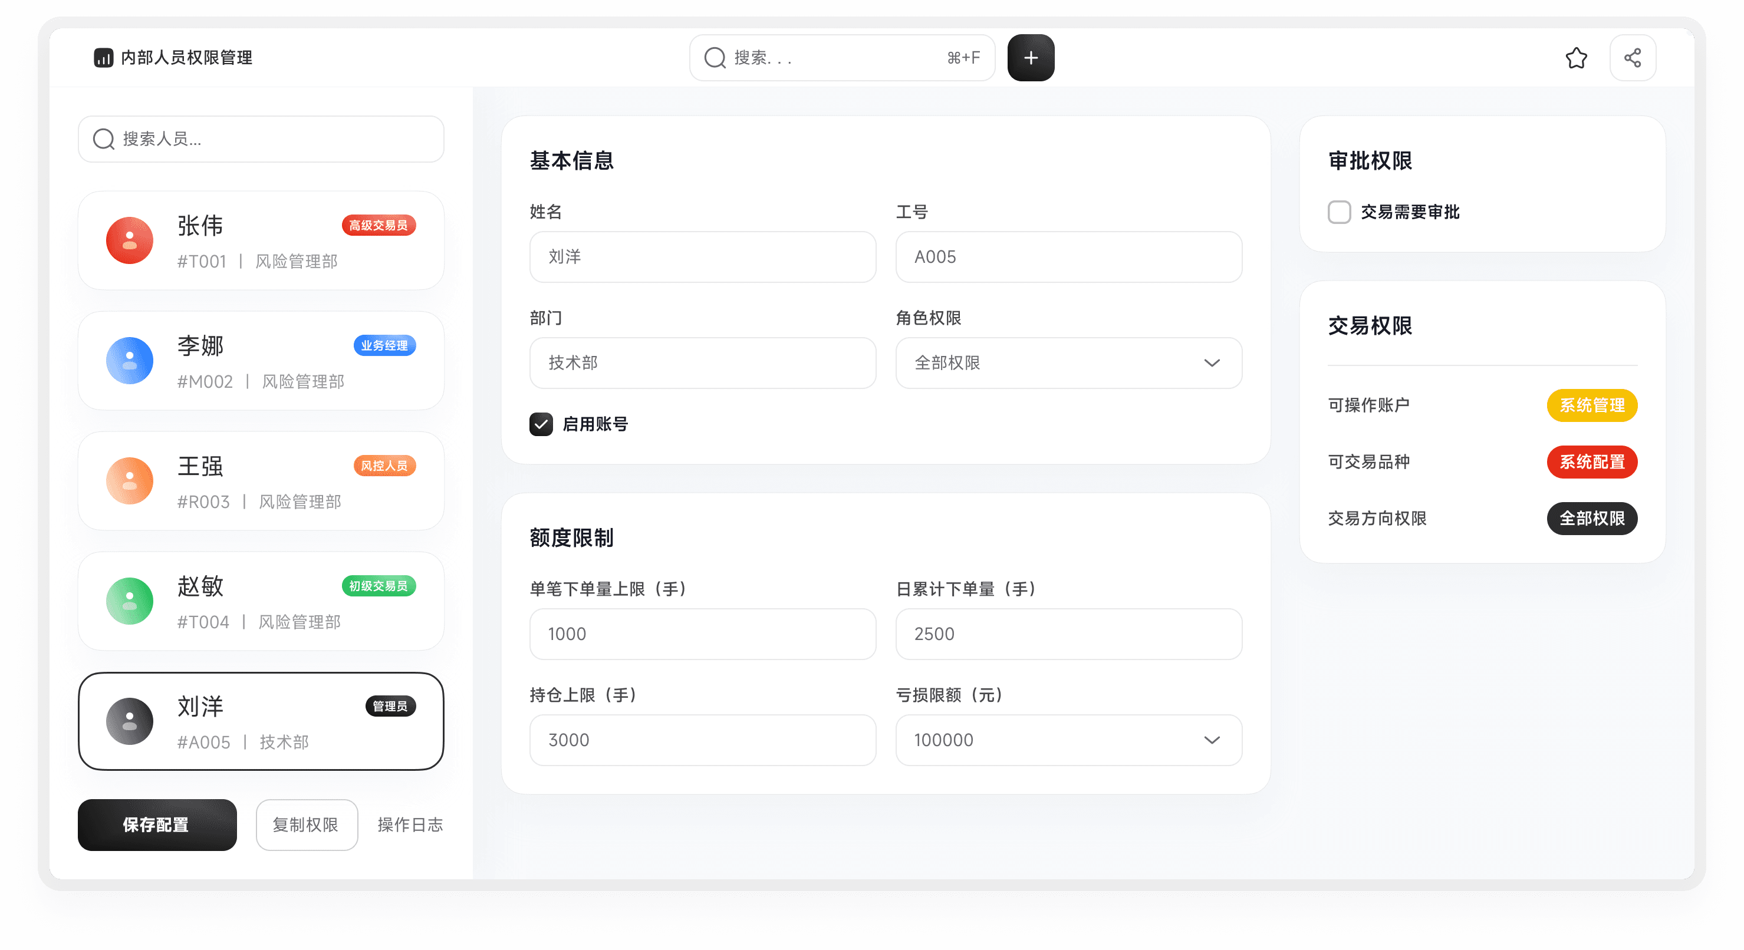1744x950 pixels.
Task: Expand the 亏损限额 dropdown arrow
Action: click(1211, 740)
